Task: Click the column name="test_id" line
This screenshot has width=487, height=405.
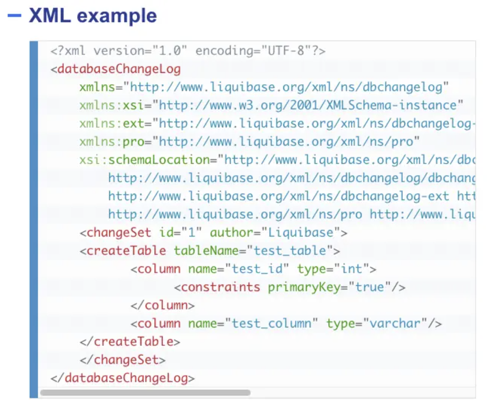Action: 253,269
